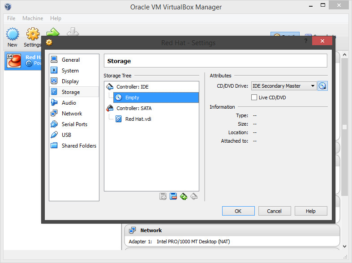Open the Audio settings category

click(74, 103)
